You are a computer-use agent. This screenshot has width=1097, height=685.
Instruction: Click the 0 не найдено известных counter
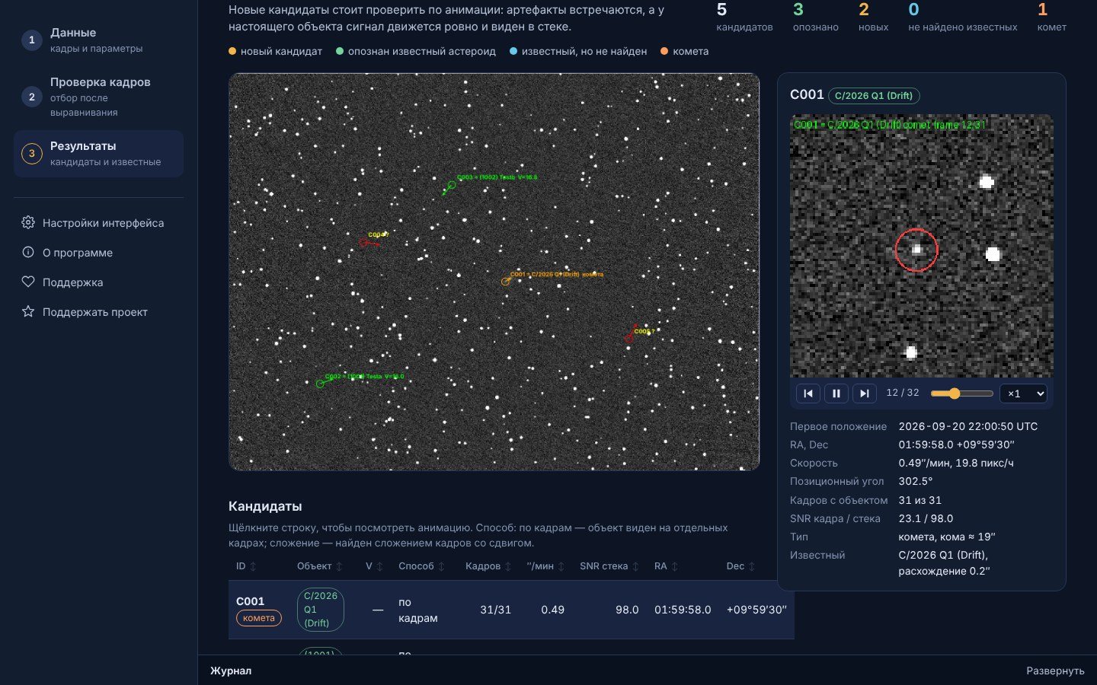[x=962, y=18]
